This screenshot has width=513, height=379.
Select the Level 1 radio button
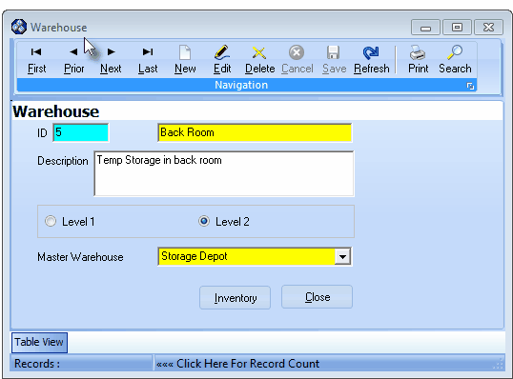51,221
